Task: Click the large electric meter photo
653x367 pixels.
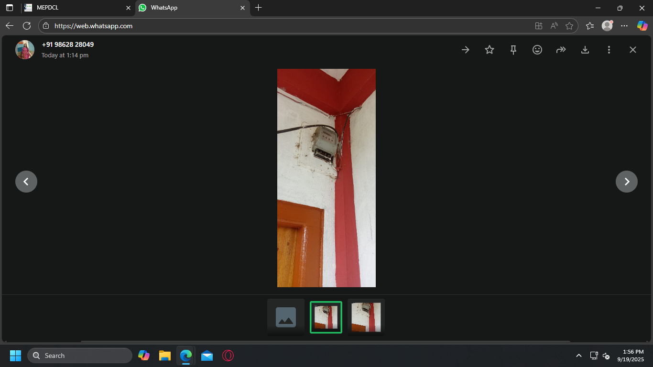Action: [326, 178]
